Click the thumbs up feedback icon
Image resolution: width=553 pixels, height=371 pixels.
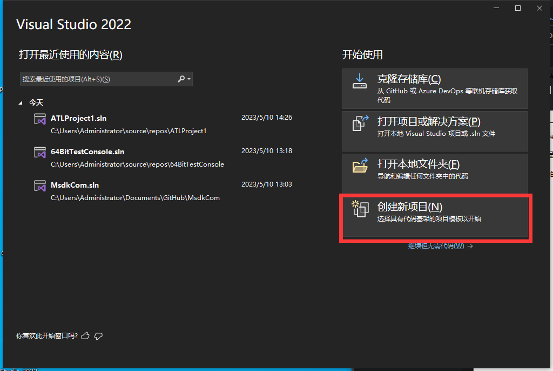tap(85, 336)
